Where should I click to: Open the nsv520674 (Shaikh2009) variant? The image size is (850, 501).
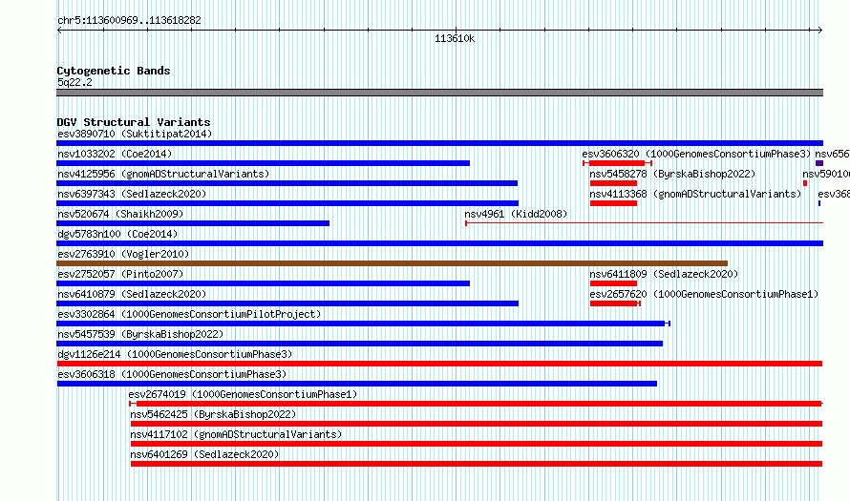coord(121,214)
